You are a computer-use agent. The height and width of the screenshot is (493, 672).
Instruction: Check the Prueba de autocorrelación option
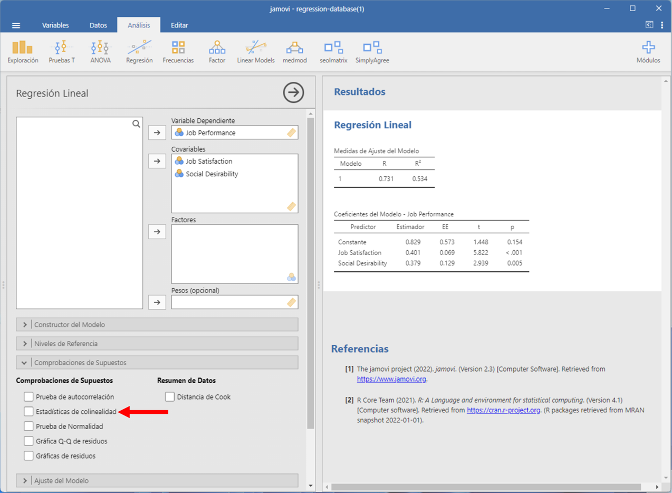click(x=28, y=396)
